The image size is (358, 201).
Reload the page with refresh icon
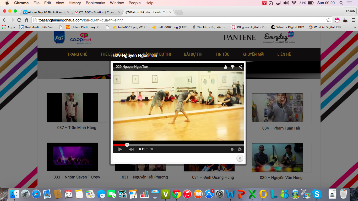(19, 20)
